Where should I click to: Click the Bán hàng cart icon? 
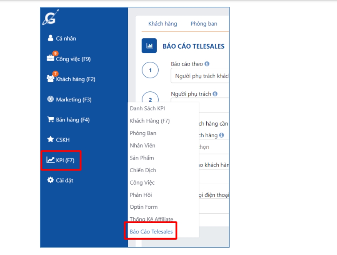[50, 120]
